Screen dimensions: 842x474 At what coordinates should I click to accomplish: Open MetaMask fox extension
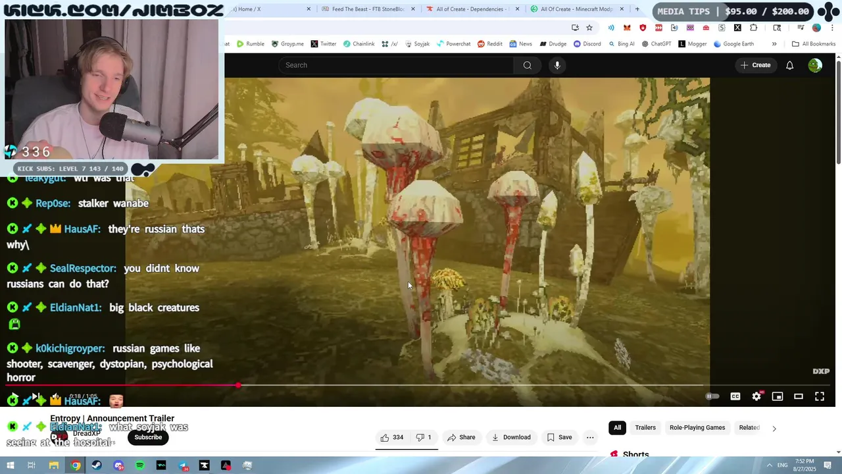[627, 28]
